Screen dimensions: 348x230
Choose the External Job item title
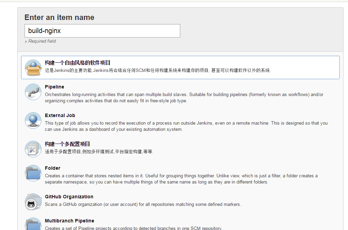click(x=60, y=115)
